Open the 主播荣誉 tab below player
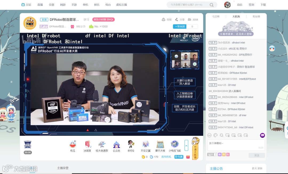The height and width of the screenshot is (174, 288). (63, 168)
